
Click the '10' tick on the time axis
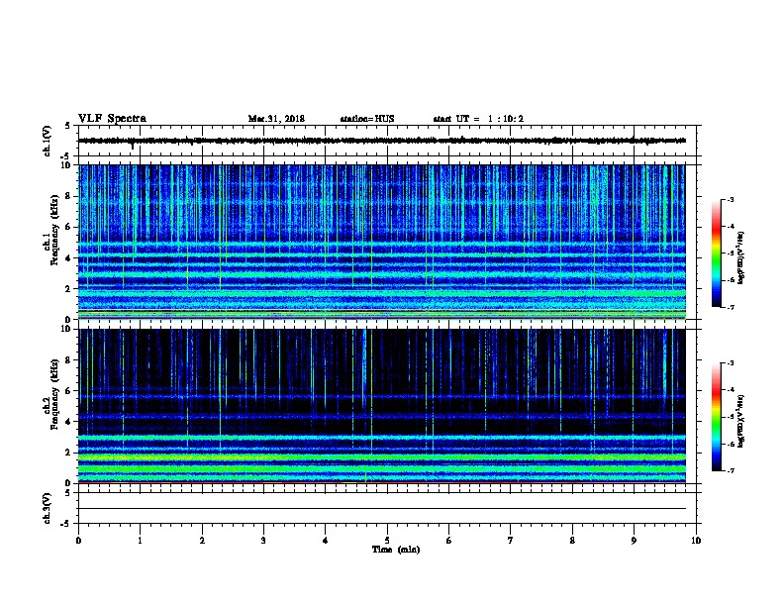coord(696,541)
